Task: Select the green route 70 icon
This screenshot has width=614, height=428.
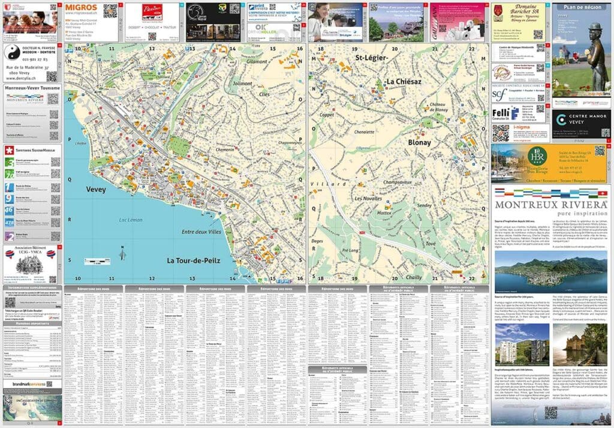Action: point(9,173)
